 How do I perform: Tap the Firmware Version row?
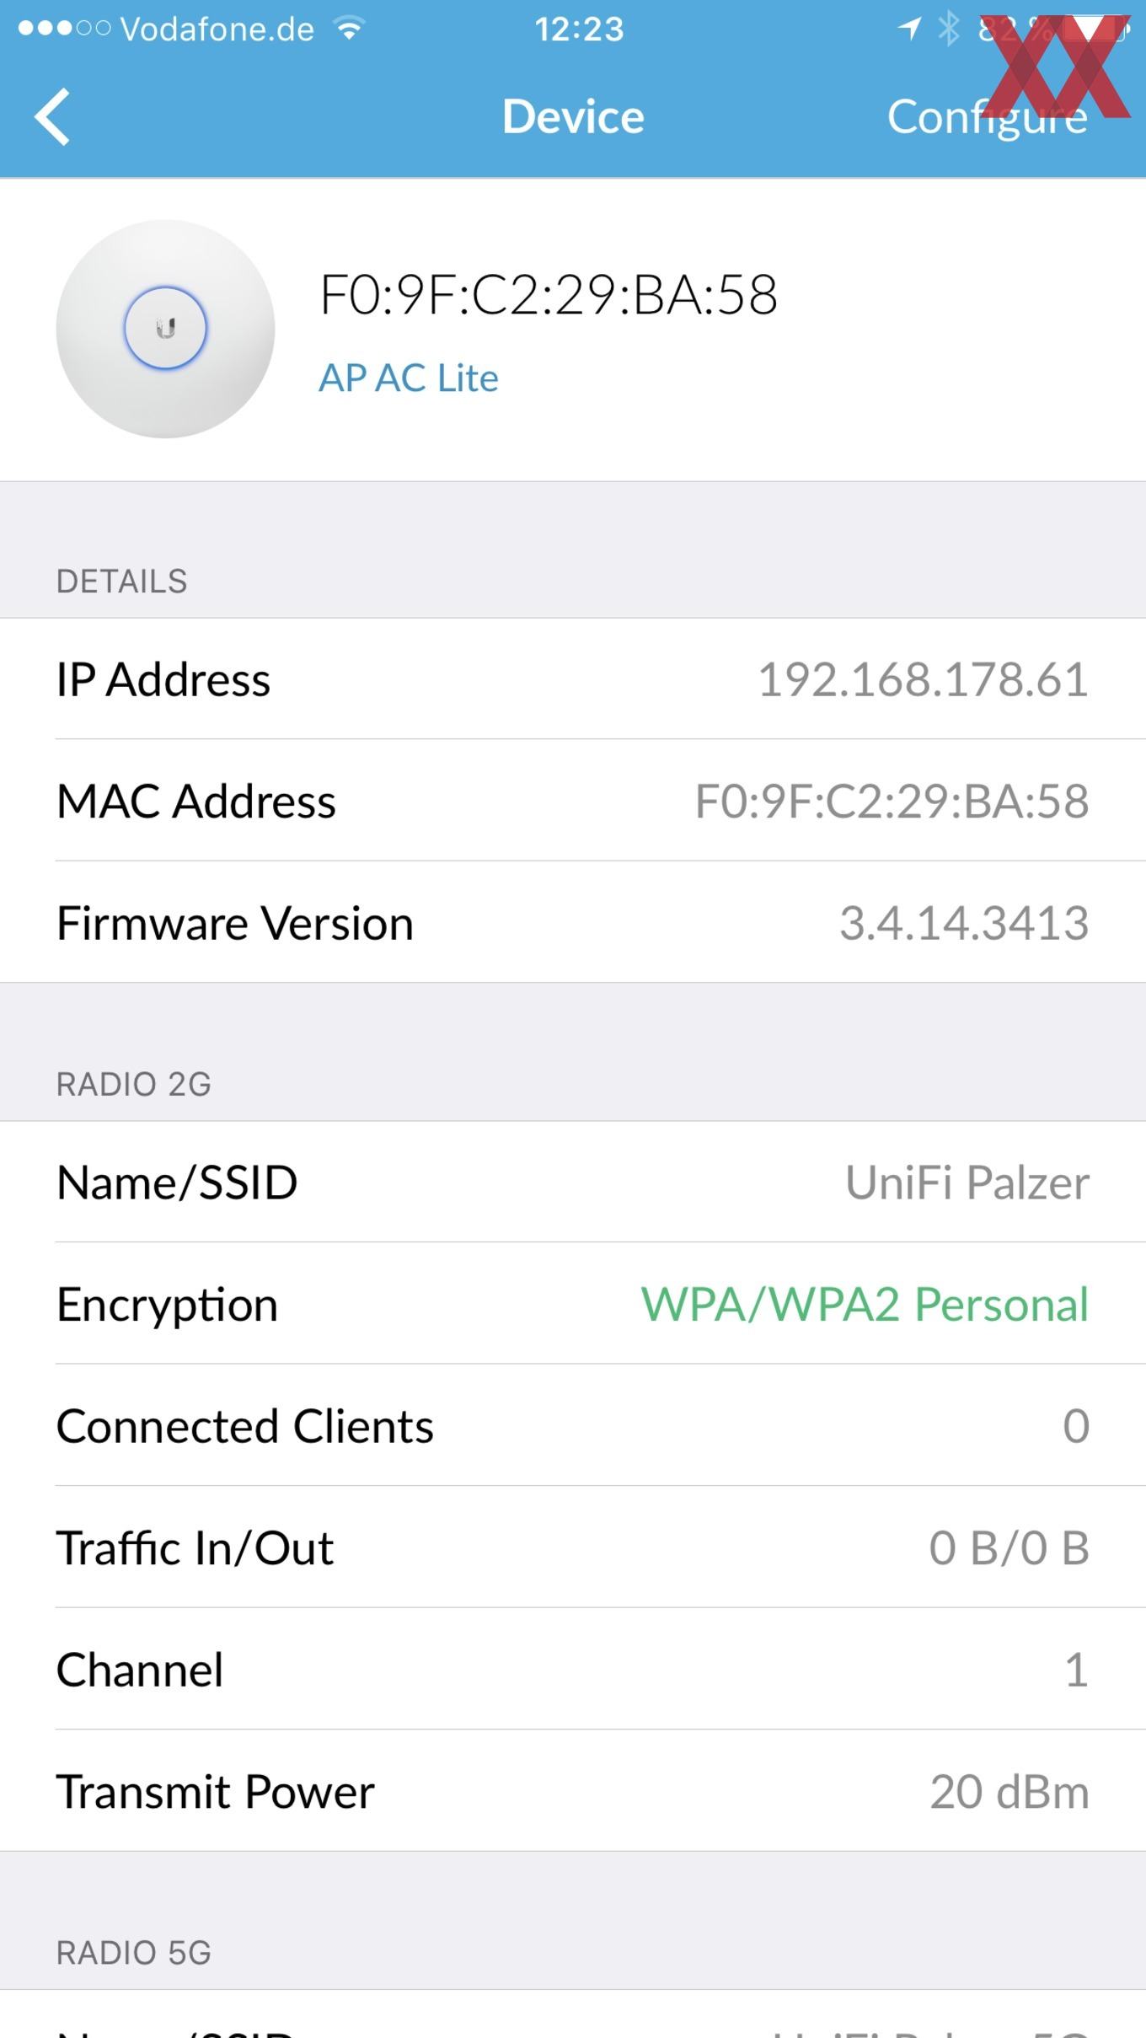pos(573,922)
